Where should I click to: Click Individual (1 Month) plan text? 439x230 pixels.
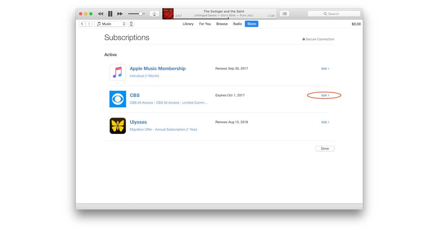click(145, 76)
